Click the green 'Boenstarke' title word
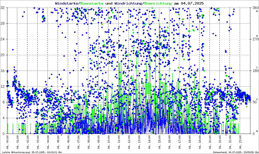Image resolution: width=259 pixels, height=154 pixels. pyautogui.click(x=92, y=3)
